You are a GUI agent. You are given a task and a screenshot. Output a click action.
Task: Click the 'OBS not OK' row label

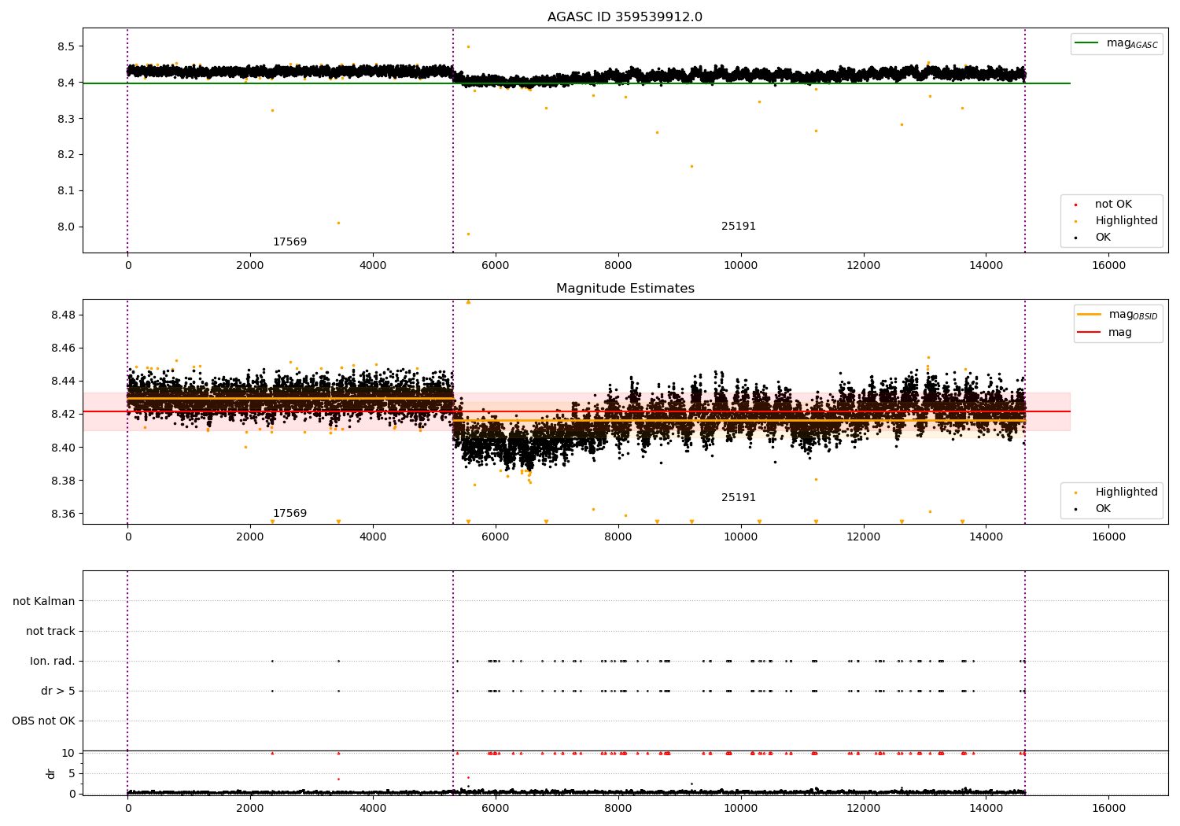coord(43,721)
